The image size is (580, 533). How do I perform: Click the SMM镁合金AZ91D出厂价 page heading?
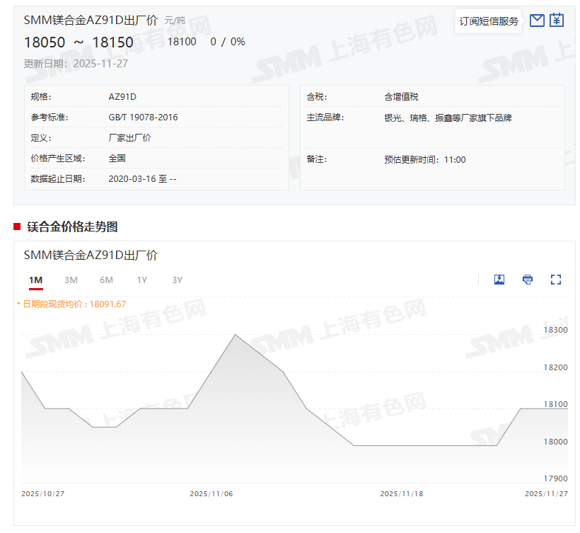point(91,21)
